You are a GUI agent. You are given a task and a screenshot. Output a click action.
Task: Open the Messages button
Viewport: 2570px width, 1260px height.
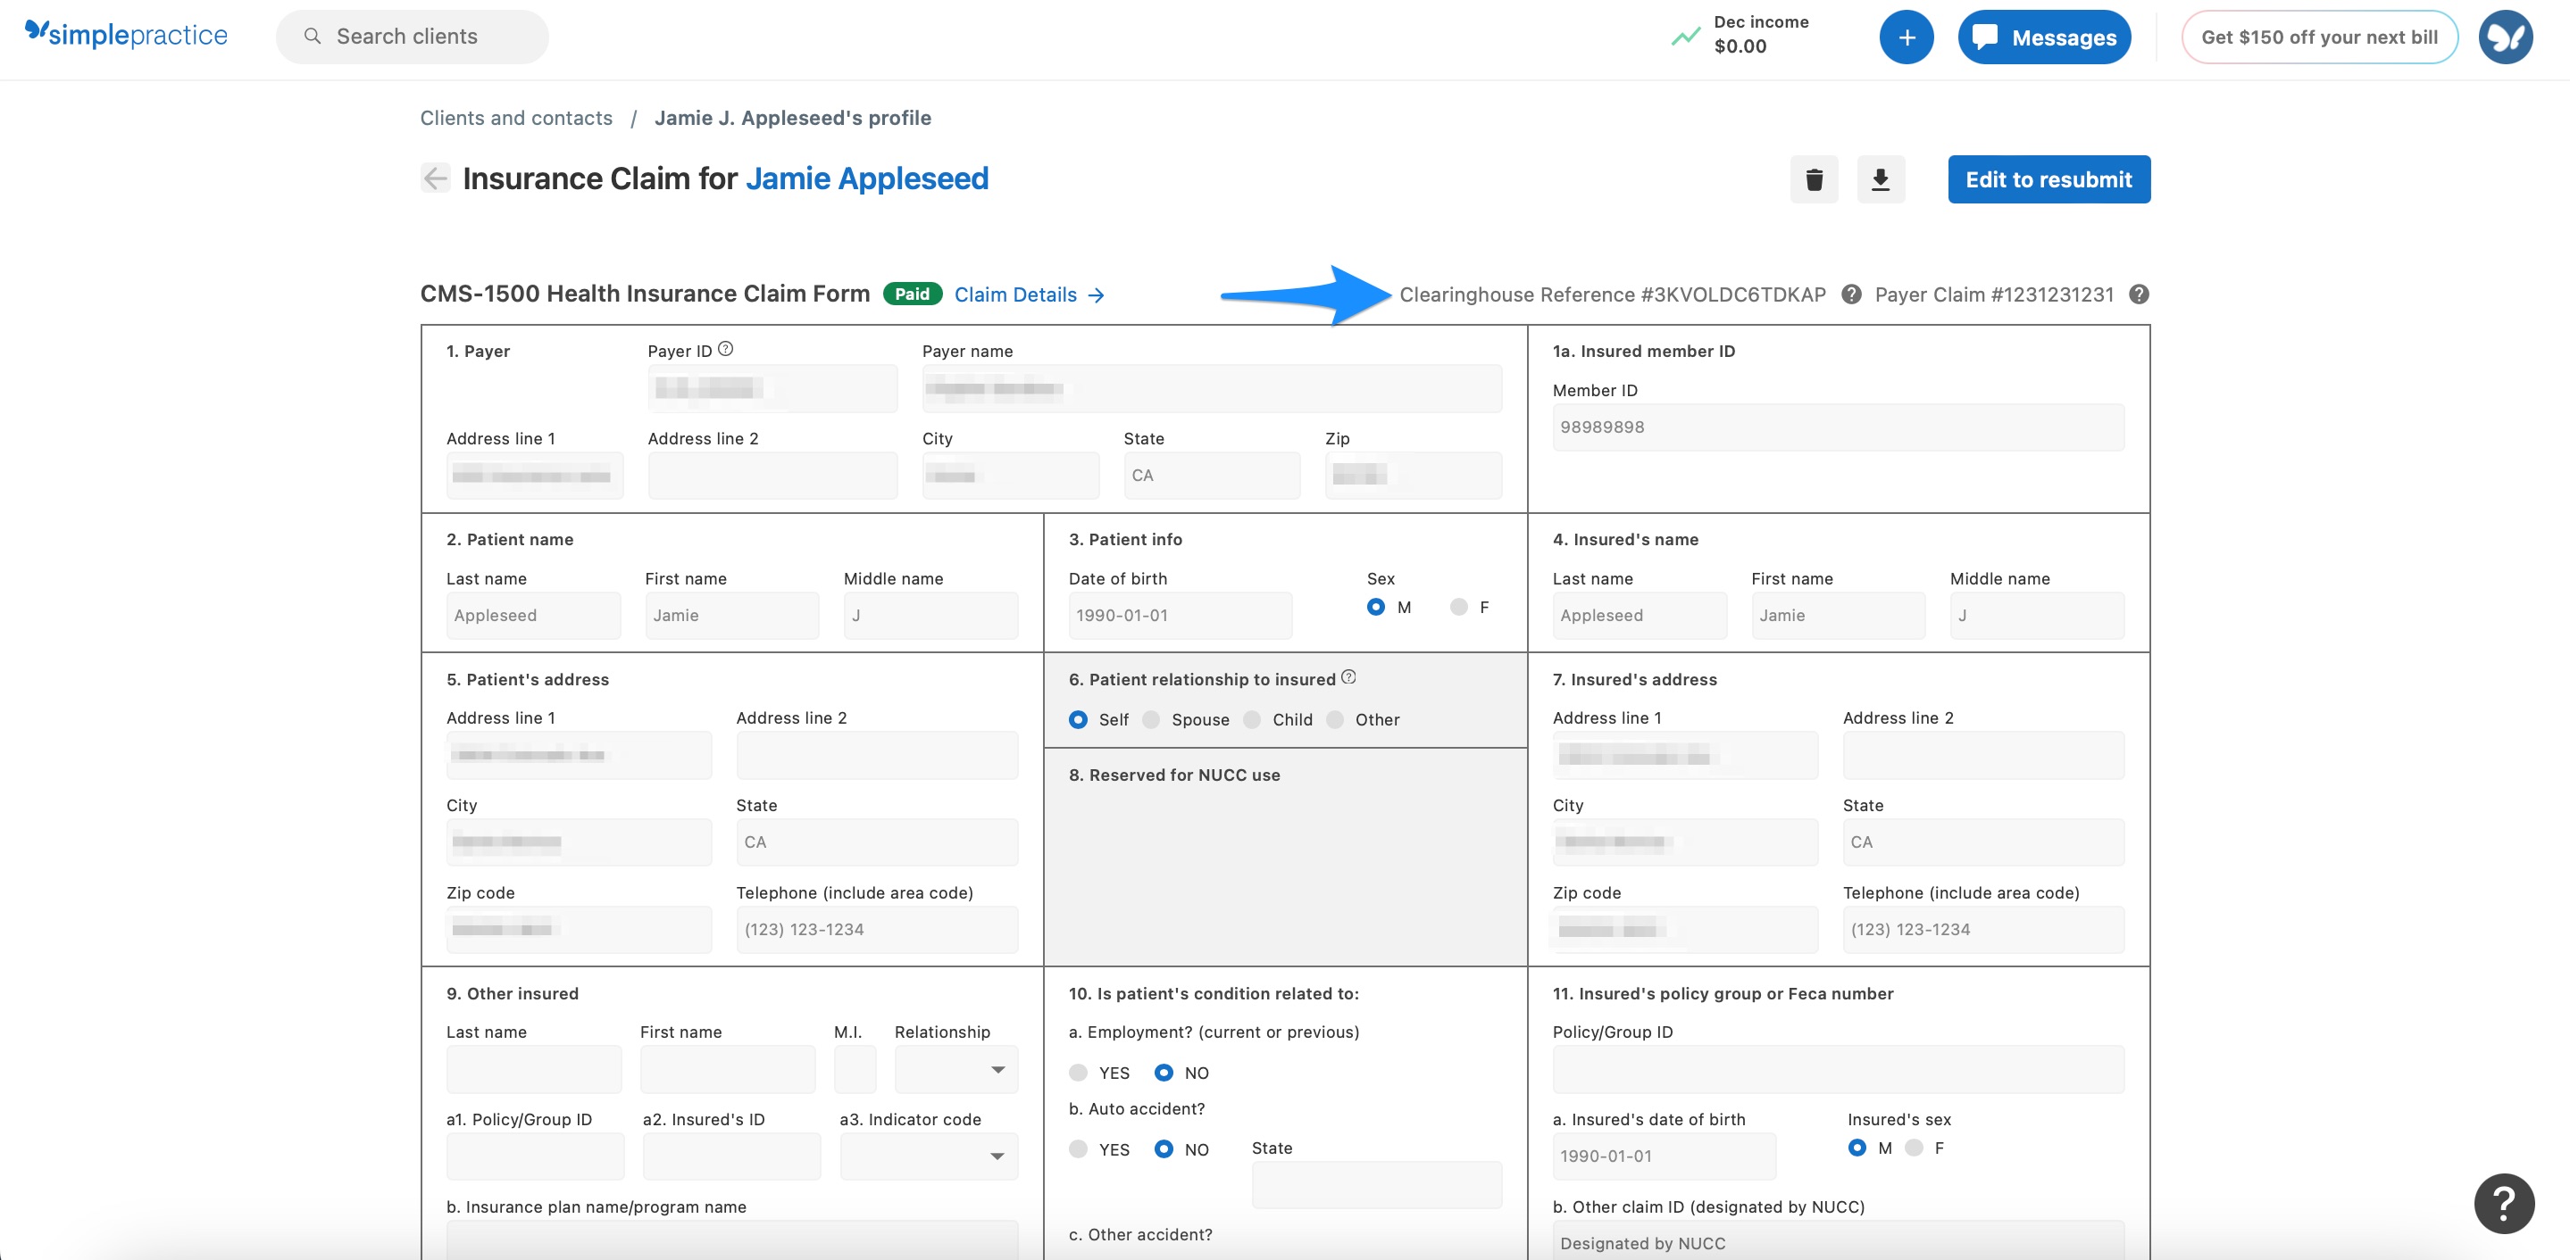2044,37
